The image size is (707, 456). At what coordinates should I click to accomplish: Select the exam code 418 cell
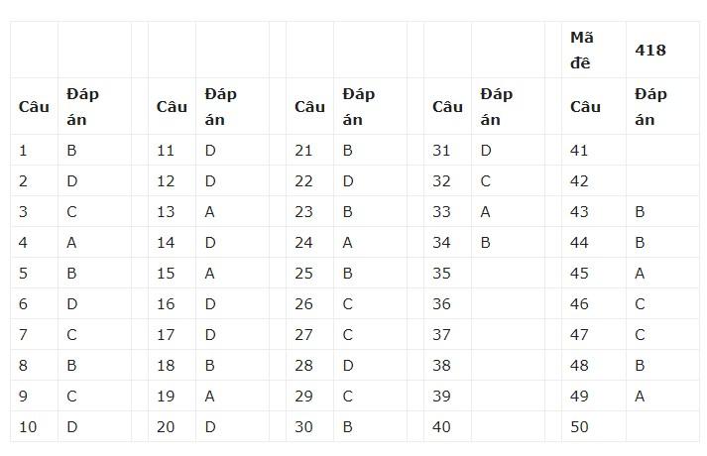click(650, 50)
